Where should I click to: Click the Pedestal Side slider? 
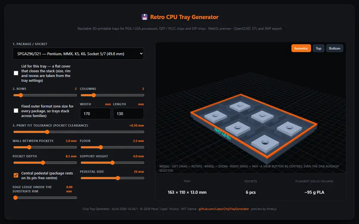click(x=112, y=178)
